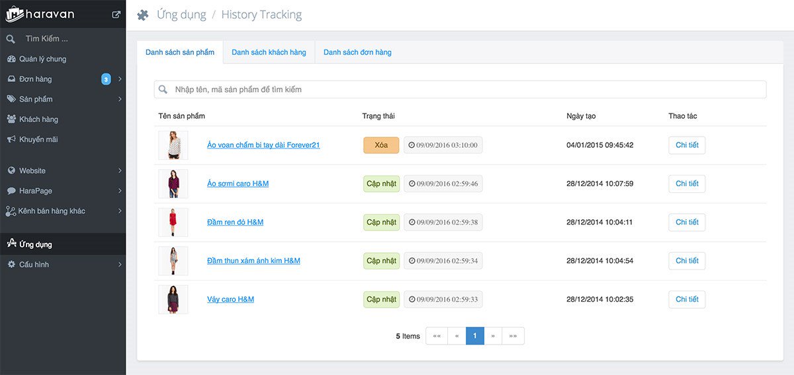The height and width of the screenshot is (375, 794).
Task: Click Chi tiết for Đầm thun xám ánh kim
Action: pyautogui.click(x=687, y=261)
